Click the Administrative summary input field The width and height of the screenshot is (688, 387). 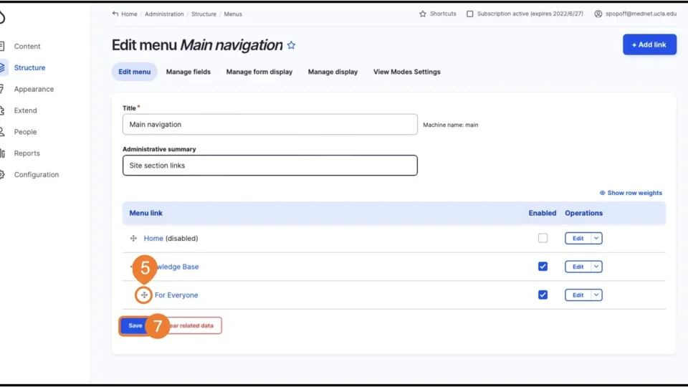pyautogui.click(x=270, y=166)
